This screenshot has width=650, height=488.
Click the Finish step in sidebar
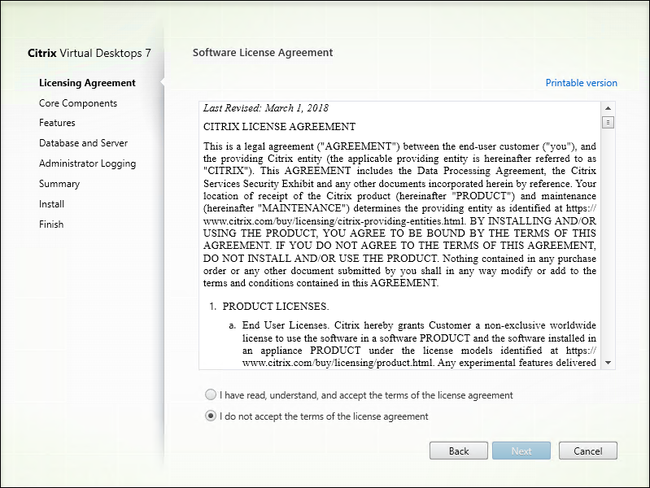(50, 224)
